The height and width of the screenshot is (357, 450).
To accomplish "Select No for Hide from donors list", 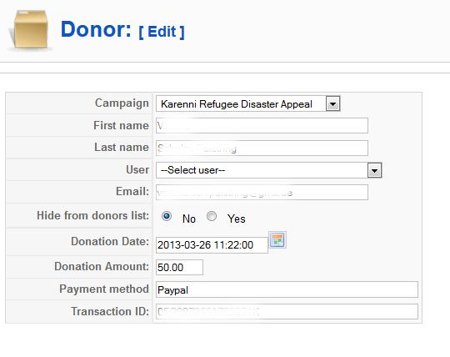I will point(167,216).
